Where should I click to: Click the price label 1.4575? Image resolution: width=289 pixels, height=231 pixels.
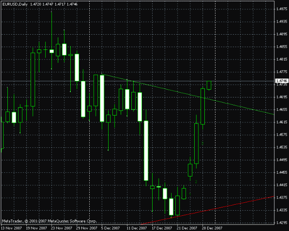(x=282, y=134)
